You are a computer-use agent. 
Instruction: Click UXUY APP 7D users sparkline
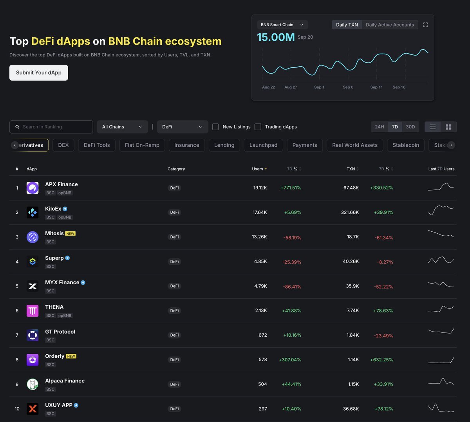(x=441, y=408)
